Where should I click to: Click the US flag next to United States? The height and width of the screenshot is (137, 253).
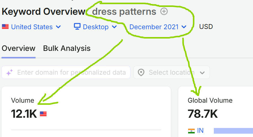point(5,26)
